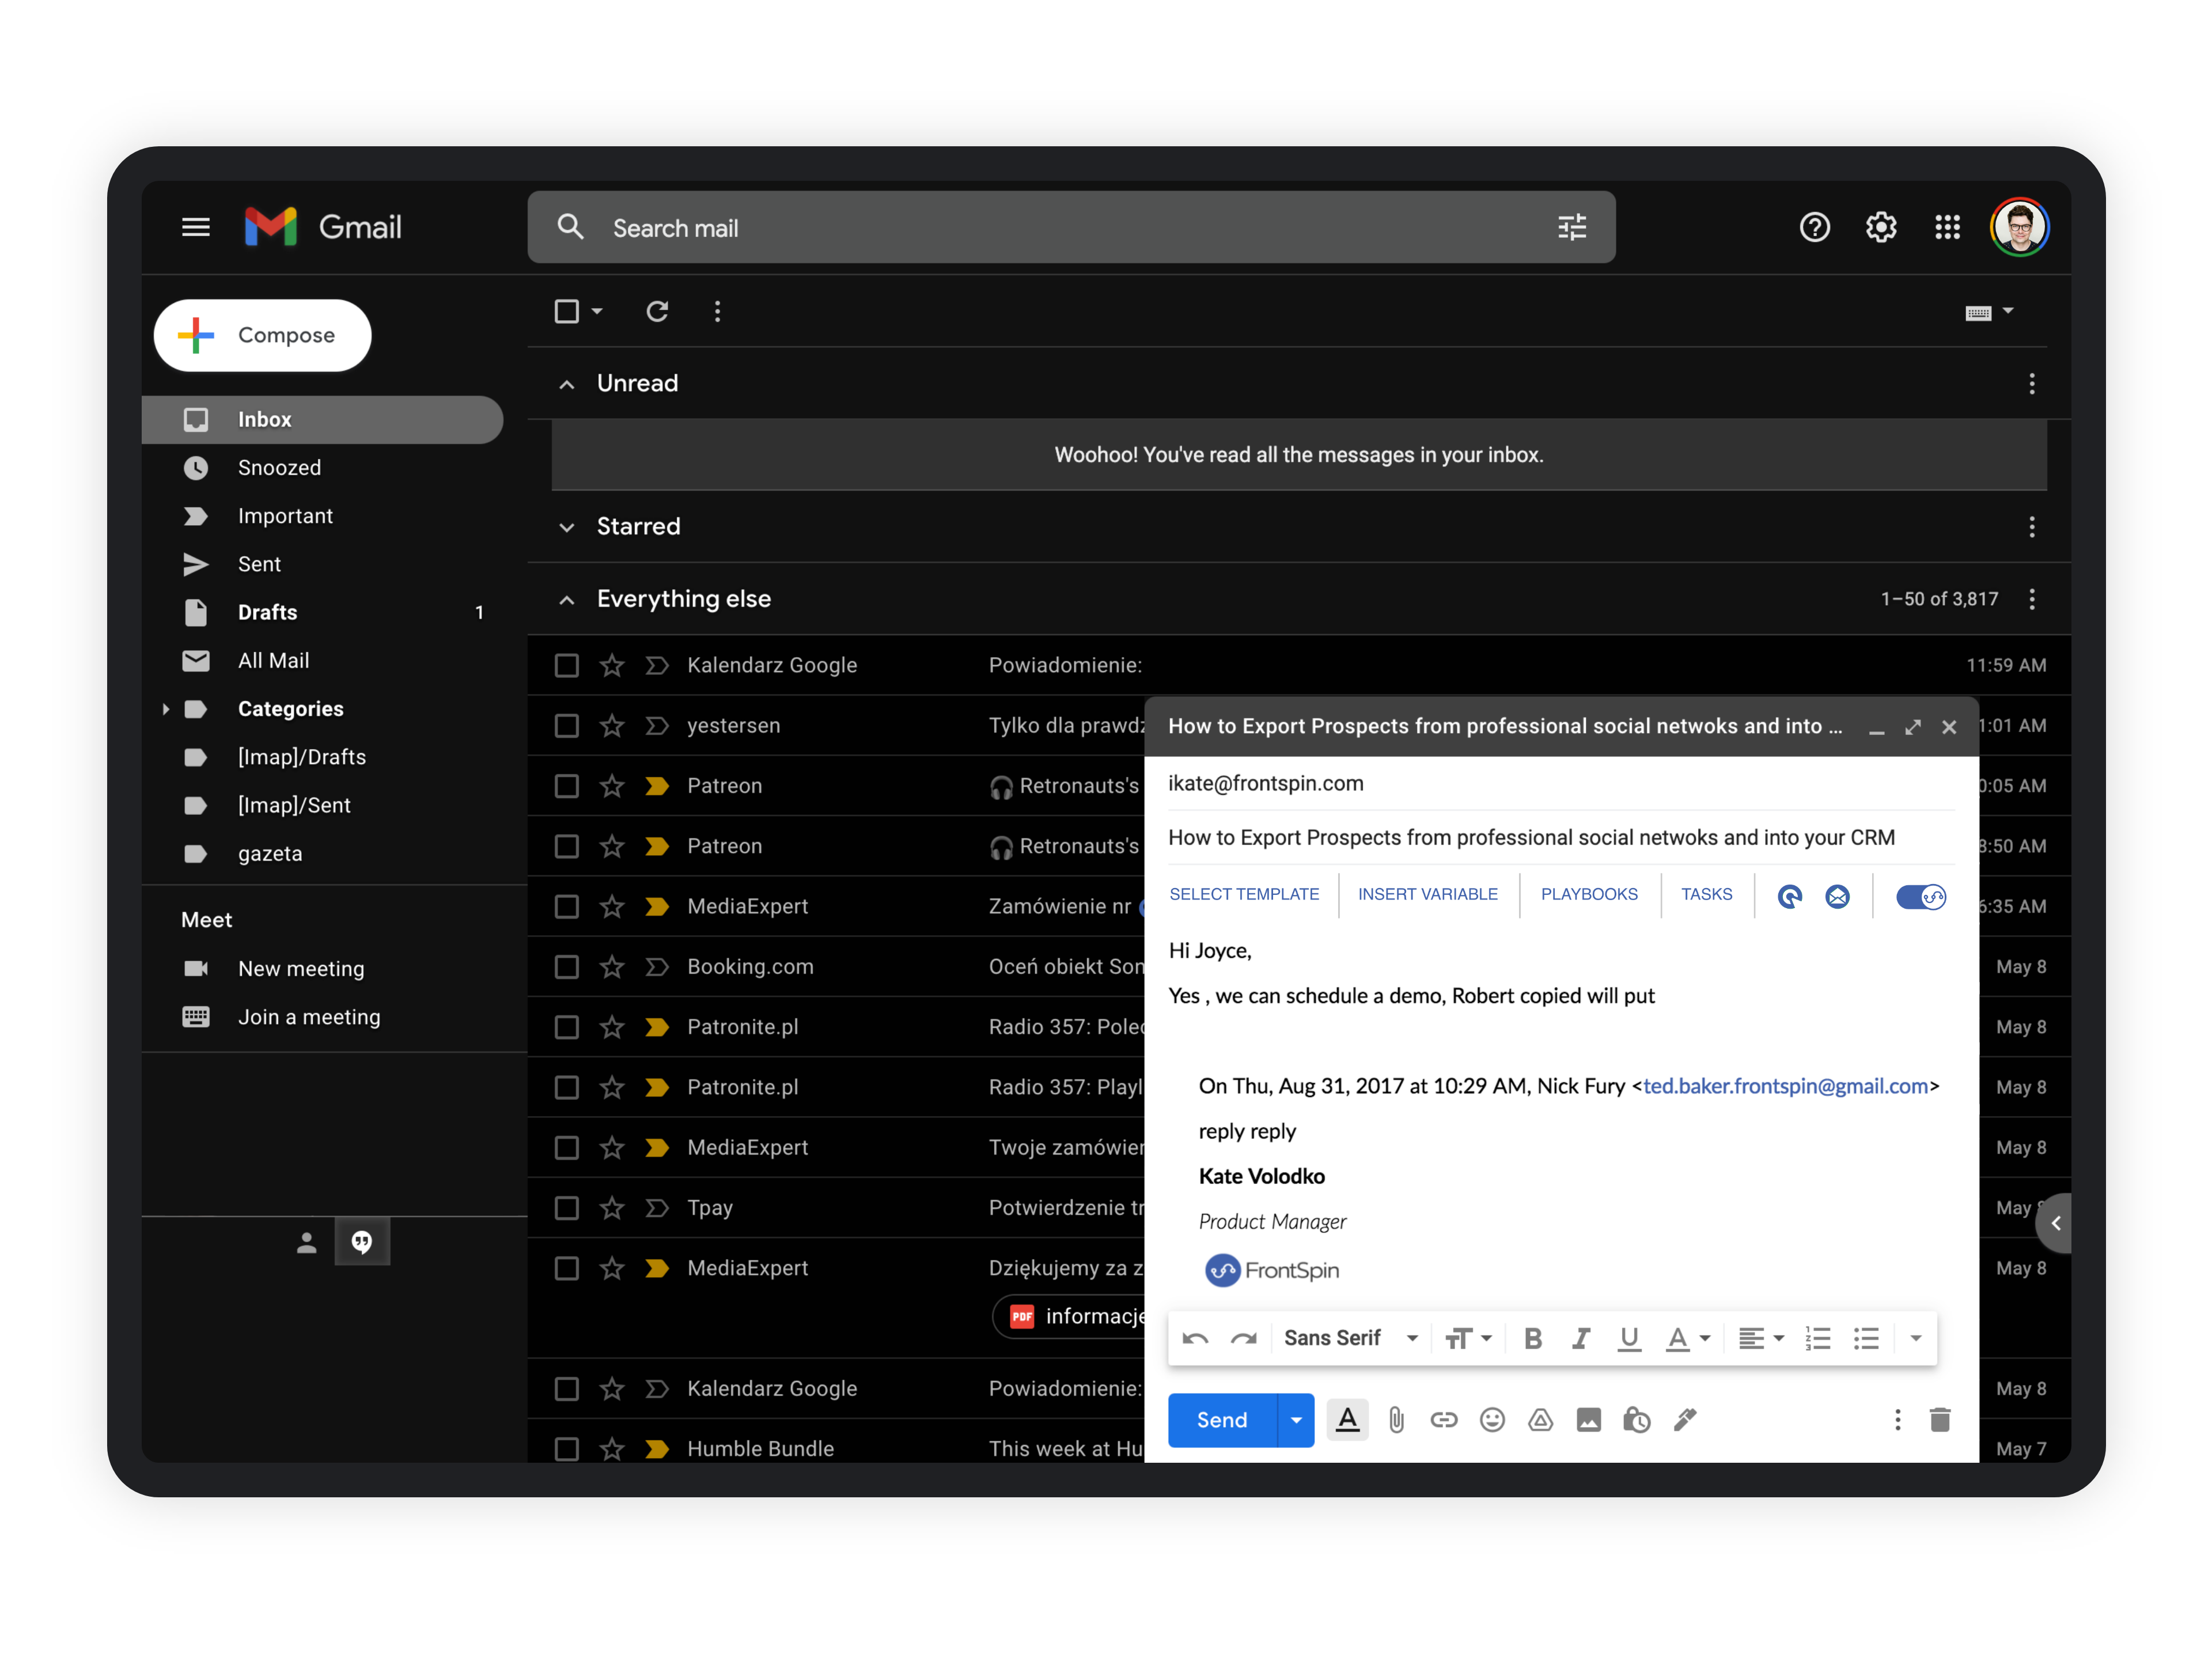The width and height of the screenshot is (2212, 1662).
Task: Open SELECT TEMPLATE menu
Action: 1244,894
